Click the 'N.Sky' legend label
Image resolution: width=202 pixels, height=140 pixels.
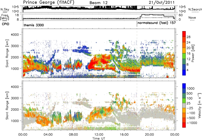[x=5, y=9]
